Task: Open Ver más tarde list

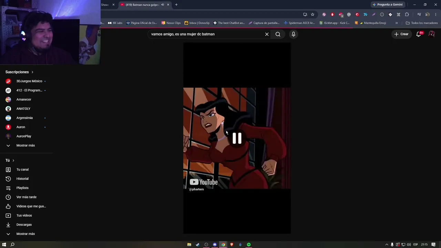Action: 26,197
